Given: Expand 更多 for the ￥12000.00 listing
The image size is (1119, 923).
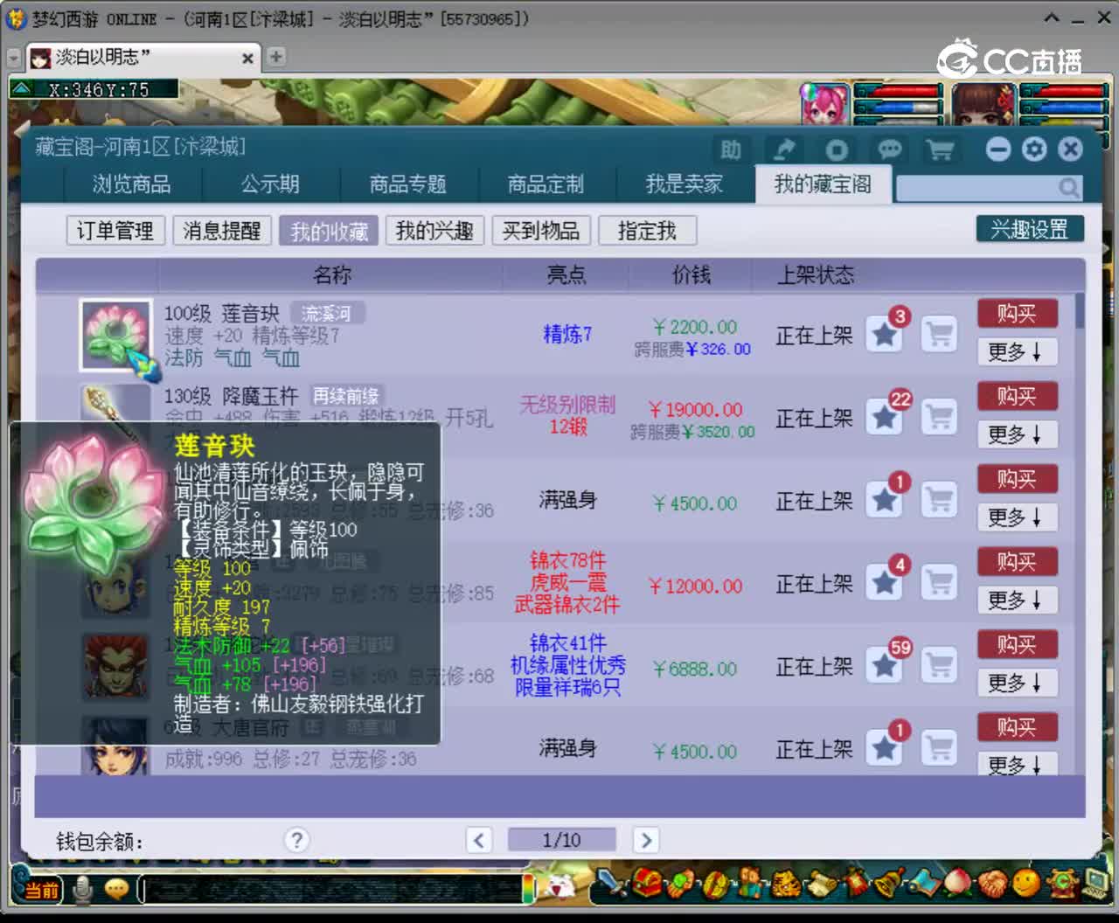Looking at the screenshot, I should click(x=1018, y=600).
